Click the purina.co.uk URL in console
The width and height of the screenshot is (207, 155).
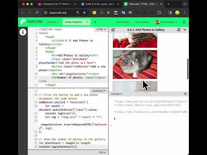[151, 103]
